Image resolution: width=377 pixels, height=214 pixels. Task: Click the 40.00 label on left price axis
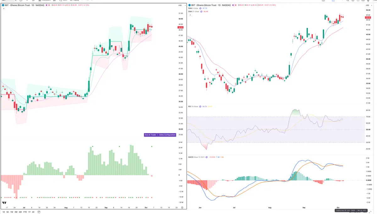(x=181, y=74)
